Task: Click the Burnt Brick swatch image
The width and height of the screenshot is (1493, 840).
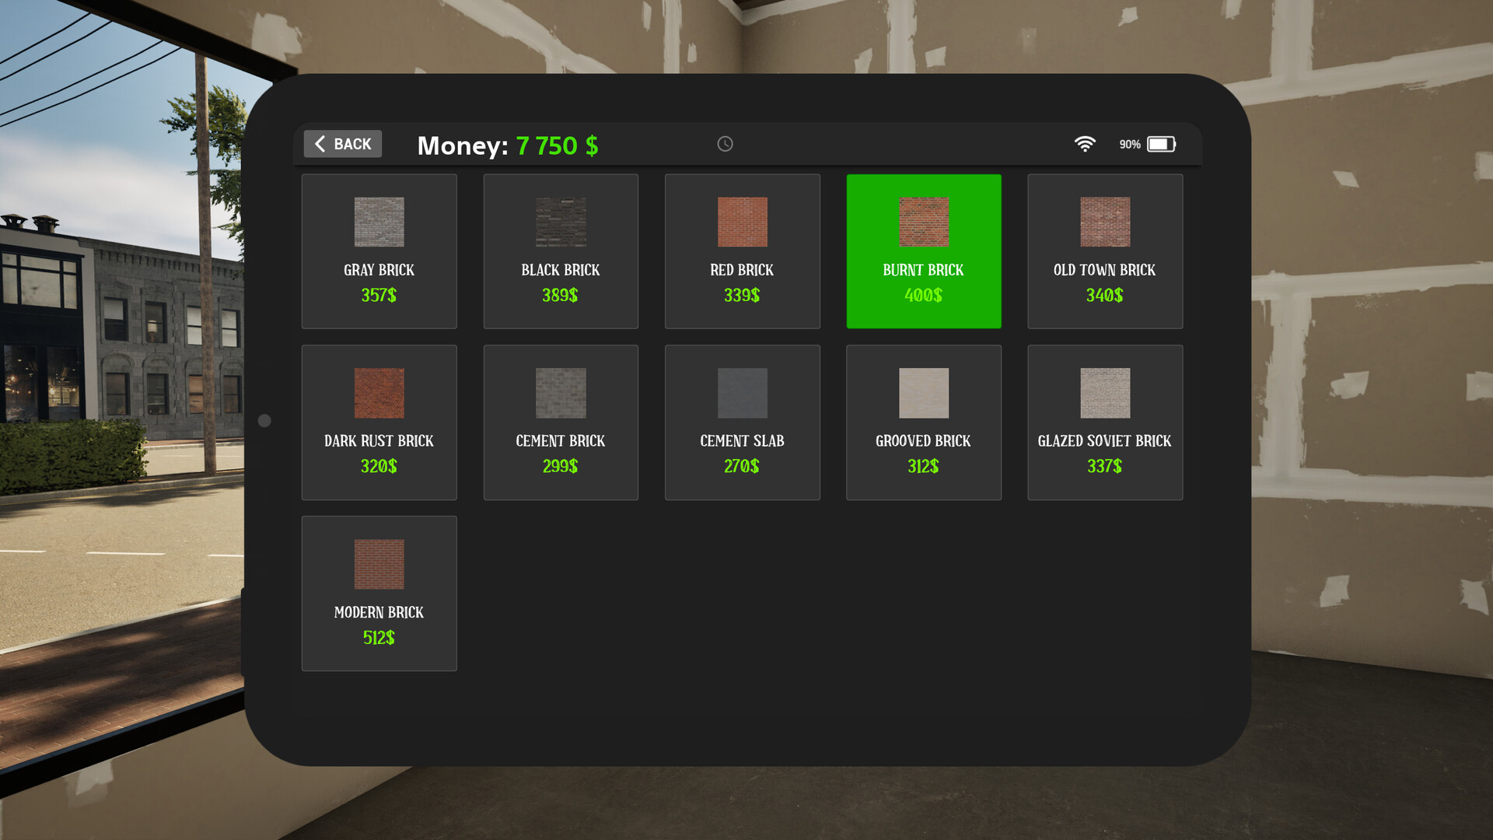Action: tap(923, 222)
